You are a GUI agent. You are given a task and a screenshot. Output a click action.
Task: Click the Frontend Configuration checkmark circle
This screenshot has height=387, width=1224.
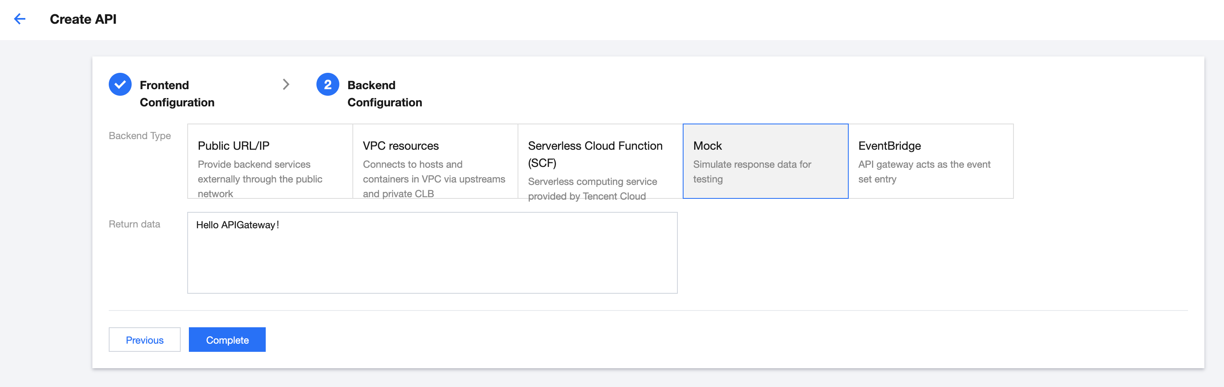[x=120, y=85]
